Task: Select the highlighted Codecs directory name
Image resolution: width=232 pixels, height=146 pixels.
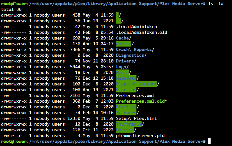Action: 124,44
